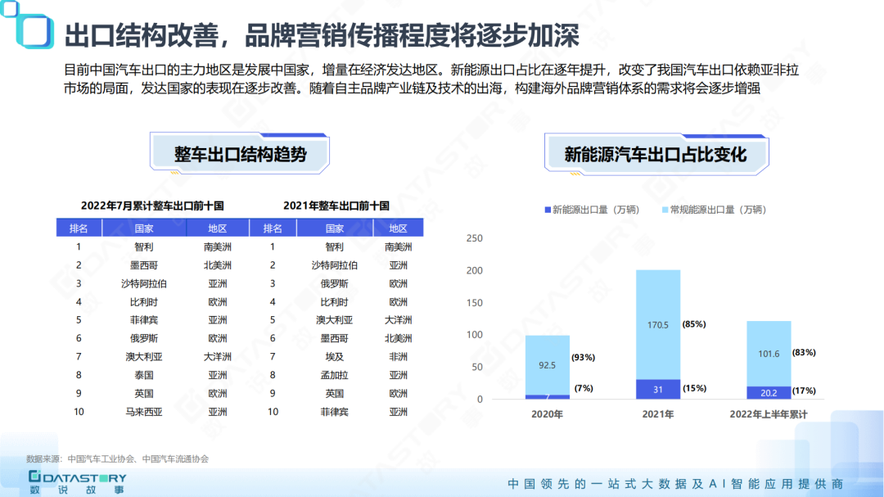Select the (85%) data label
The width and height of the screenshot is (884, 497).
pyautogui.click(x=694, y=324)
